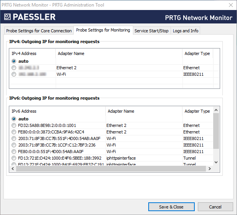Click the Paessler logo in the header
The height and width of the screenshot is (215, 237).
tap(30, 17)
